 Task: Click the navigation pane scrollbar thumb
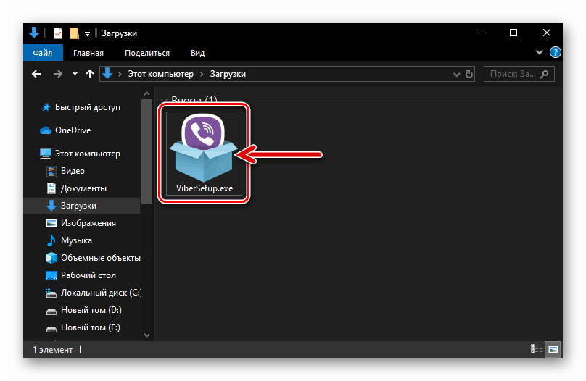pyautogui.click(x=147, y=151)
